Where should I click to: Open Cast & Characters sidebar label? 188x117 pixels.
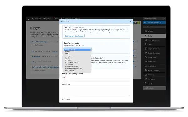pos(154,53)
